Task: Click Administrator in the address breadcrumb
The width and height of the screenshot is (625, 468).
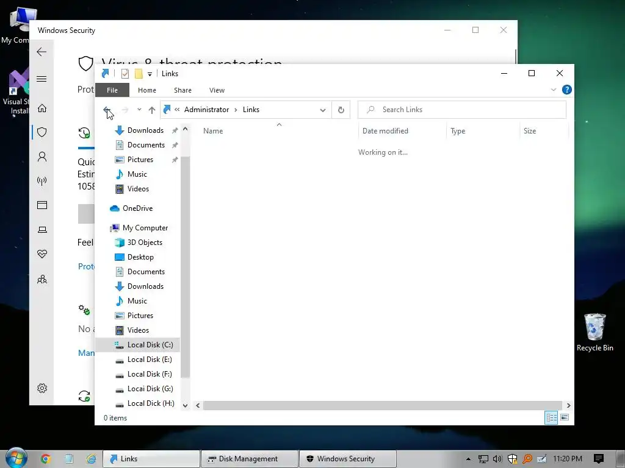Action: (206, 110)
